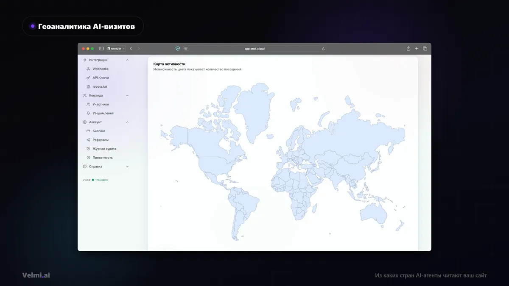Click the share-nodes icon beside Рефералы
Screen dimensions: 509x286
88,140
